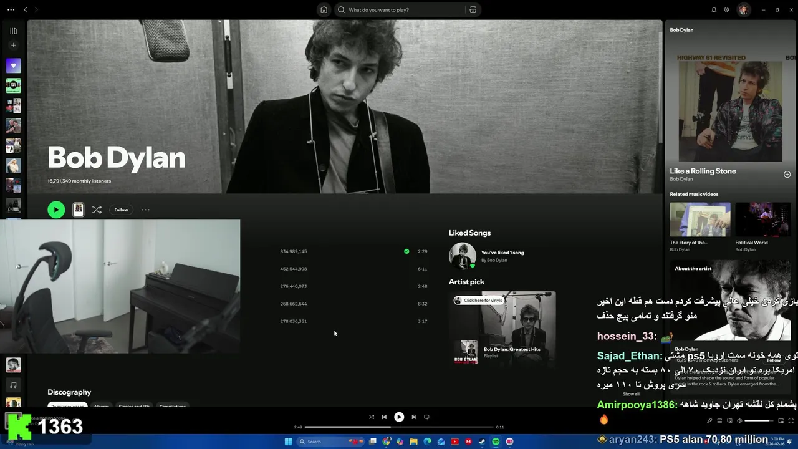
Task: Open the three-dot app menu at top left
Action: click(11, 10)
